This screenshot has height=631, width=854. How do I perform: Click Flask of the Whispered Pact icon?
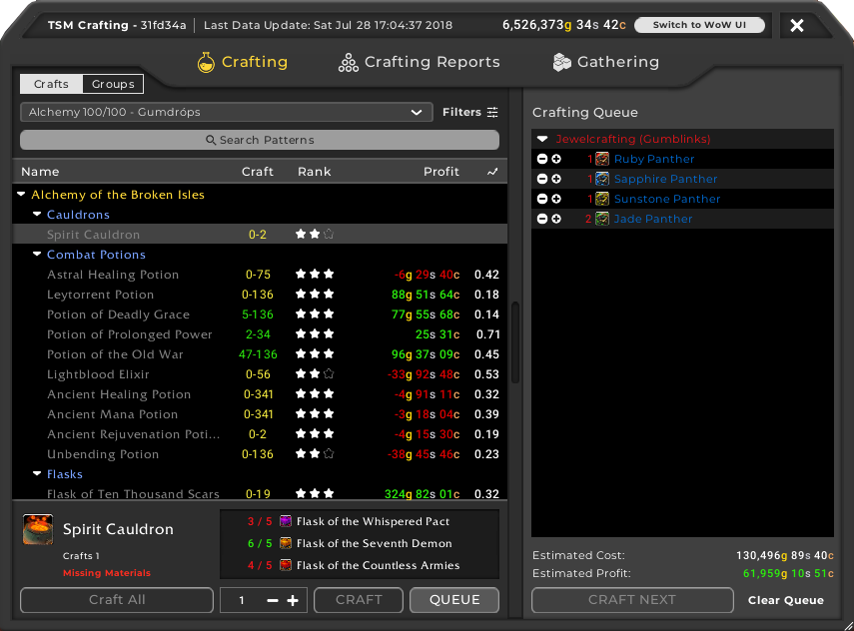click(286, 521)
